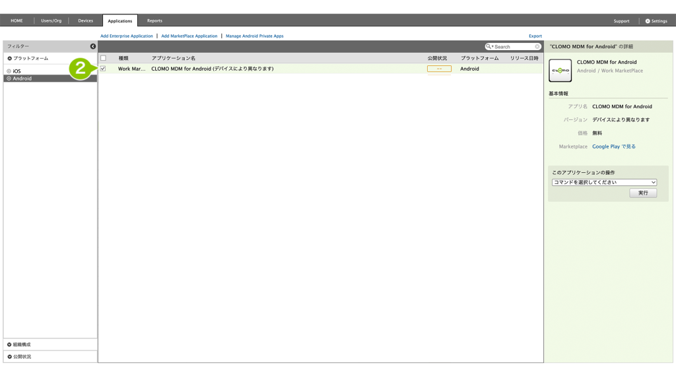Click the 無料 price value

click(597, 133)
